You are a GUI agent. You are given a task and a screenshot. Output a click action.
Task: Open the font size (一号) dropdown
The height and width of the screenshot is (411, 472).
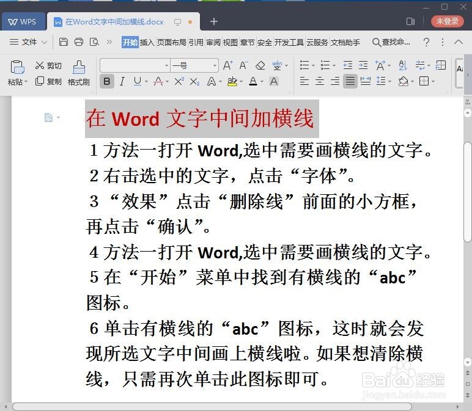click(215, 65)
